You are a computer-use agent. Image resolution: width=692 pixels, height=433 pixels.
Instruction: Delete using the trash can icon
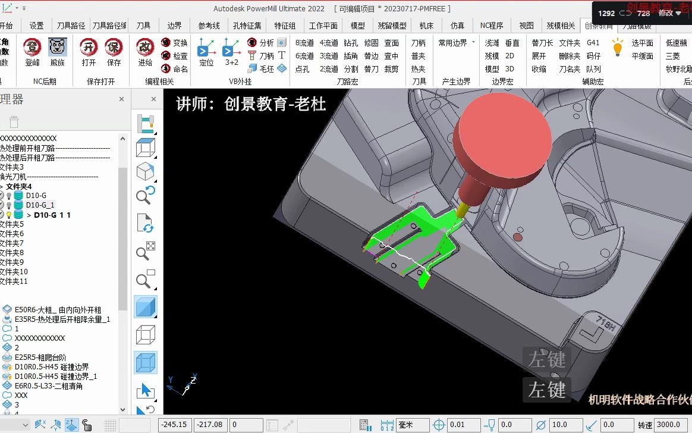[14, 122]
